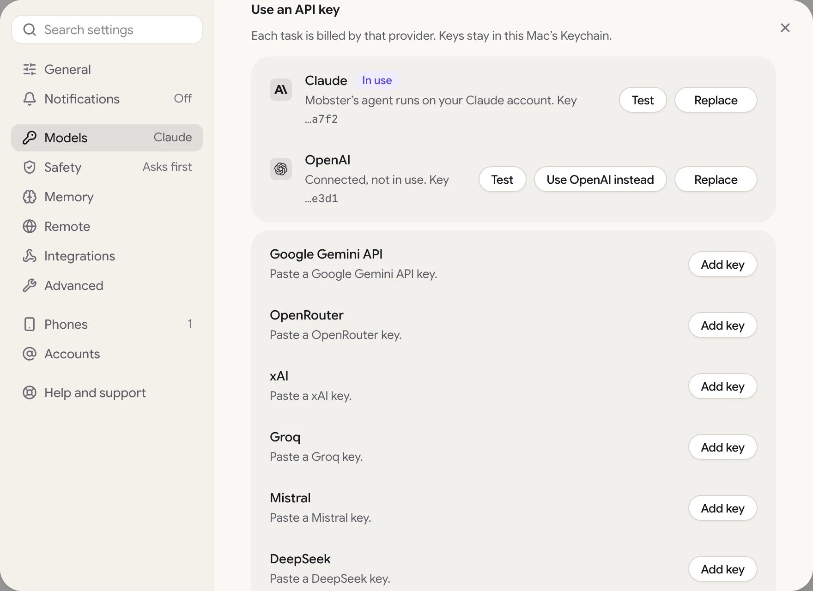Open the General settings section
The width and height of the screenshot is (813, 591).
107,69
